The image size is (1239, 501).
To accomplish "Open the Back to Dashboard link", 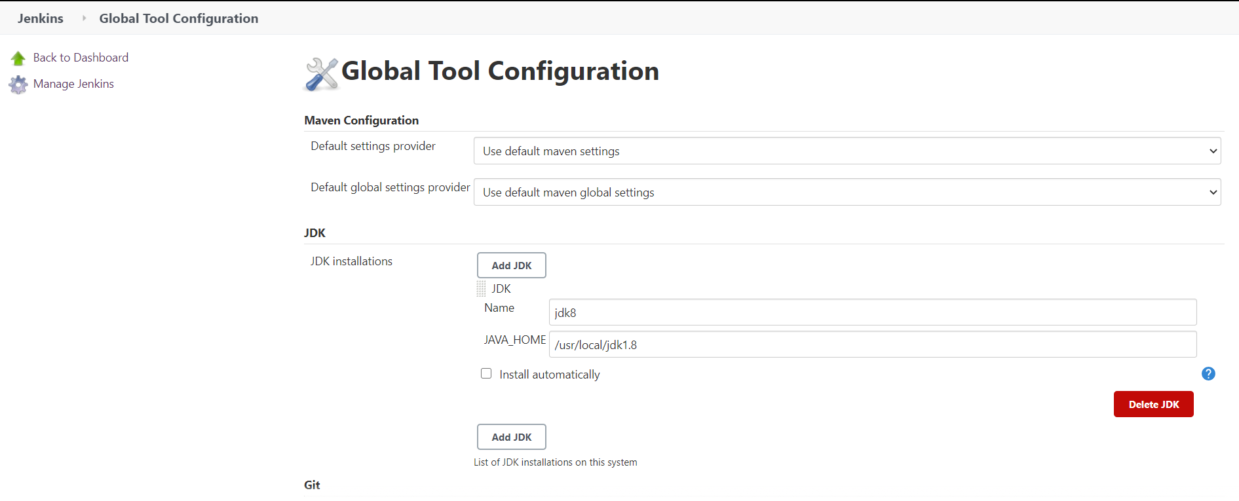I will pos(81,58).
